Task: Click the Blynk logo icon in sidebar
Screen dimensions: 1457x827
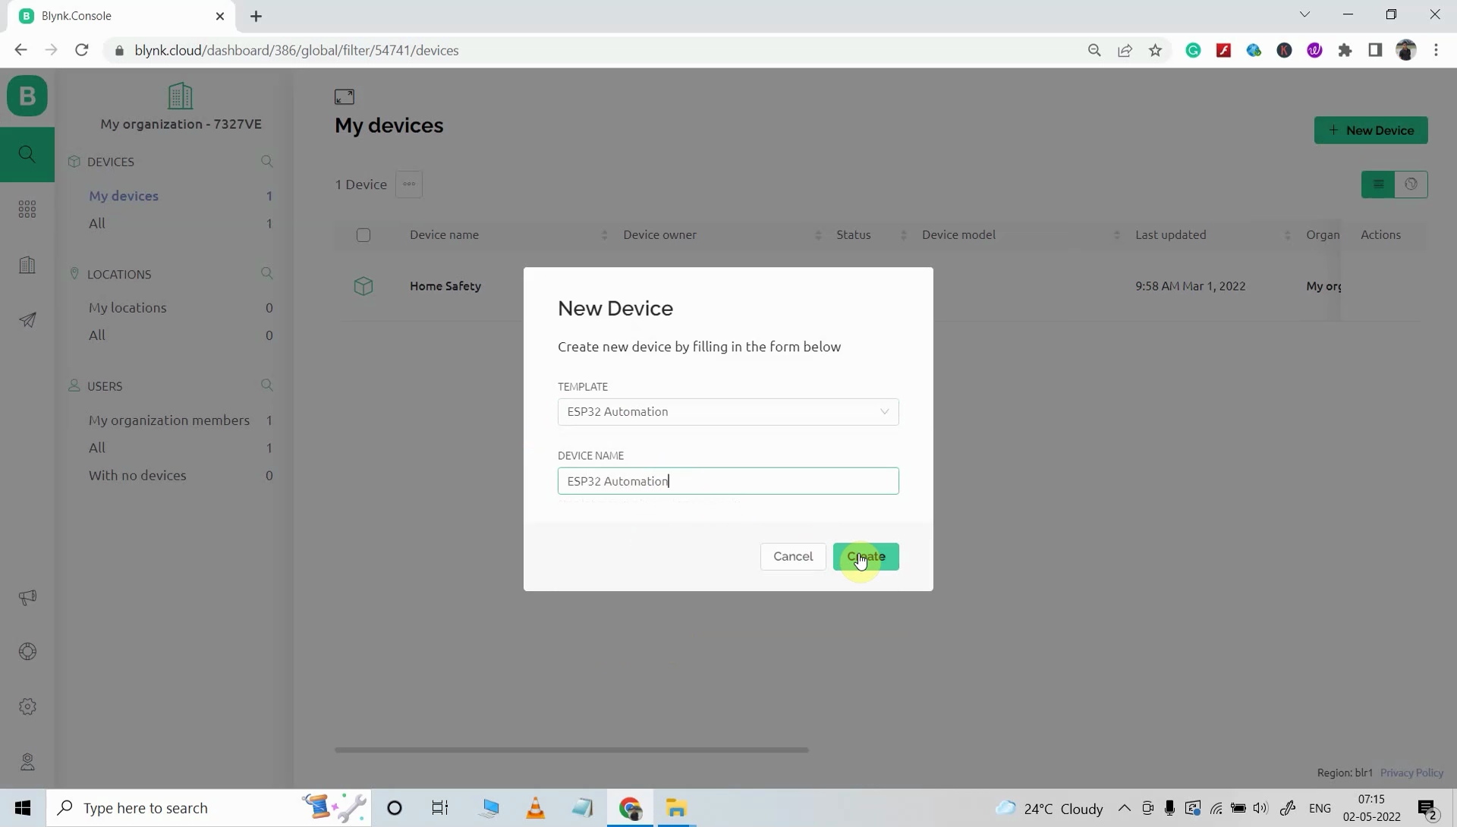Action: [27, 96]
